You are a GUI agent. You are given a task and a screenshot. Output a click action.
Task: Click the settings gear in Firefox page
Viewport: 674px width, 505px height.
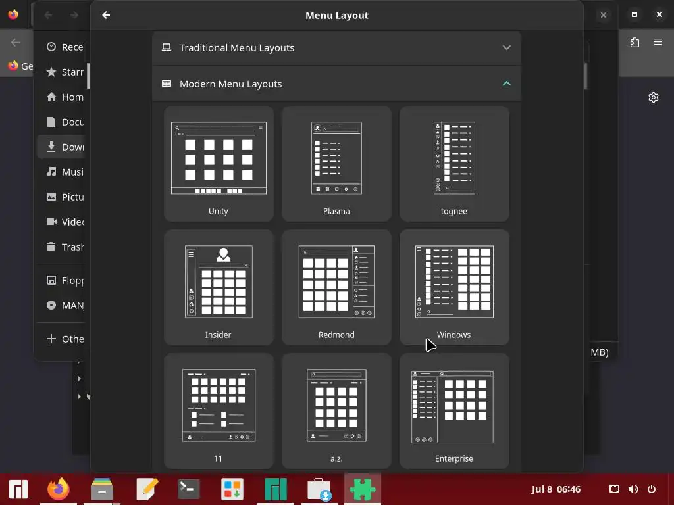654,97
